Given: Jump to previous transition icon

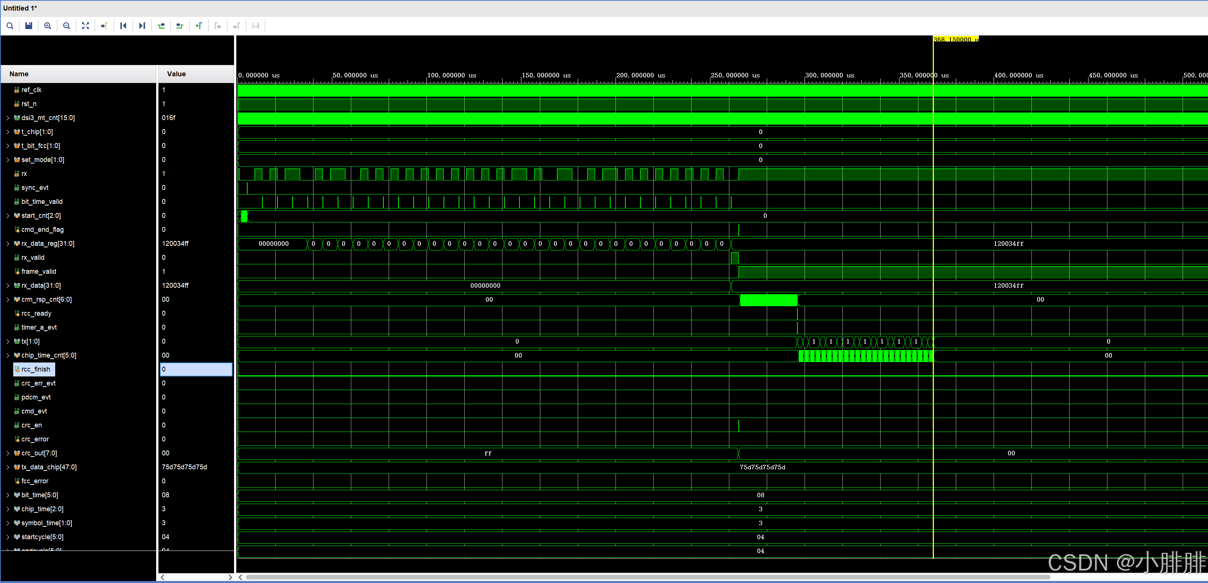Looking at the screenshot, I should click(161, 26).
